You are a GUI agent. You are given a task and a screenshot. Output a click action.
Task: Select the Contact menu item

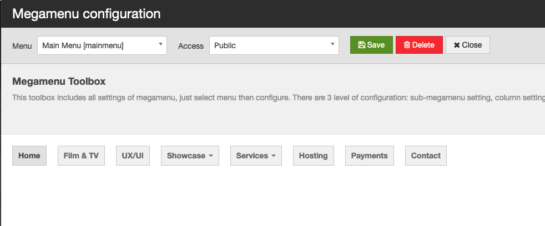[x=426, y=156]
